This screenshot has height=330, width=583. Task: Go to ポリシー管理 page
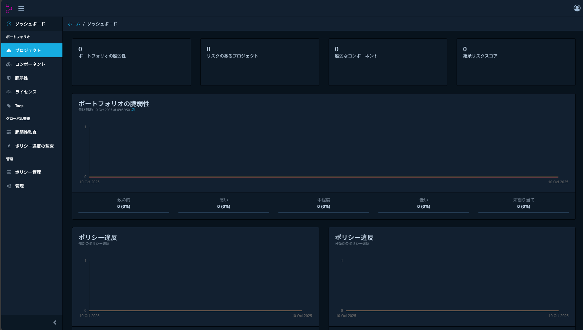point(28,172)
